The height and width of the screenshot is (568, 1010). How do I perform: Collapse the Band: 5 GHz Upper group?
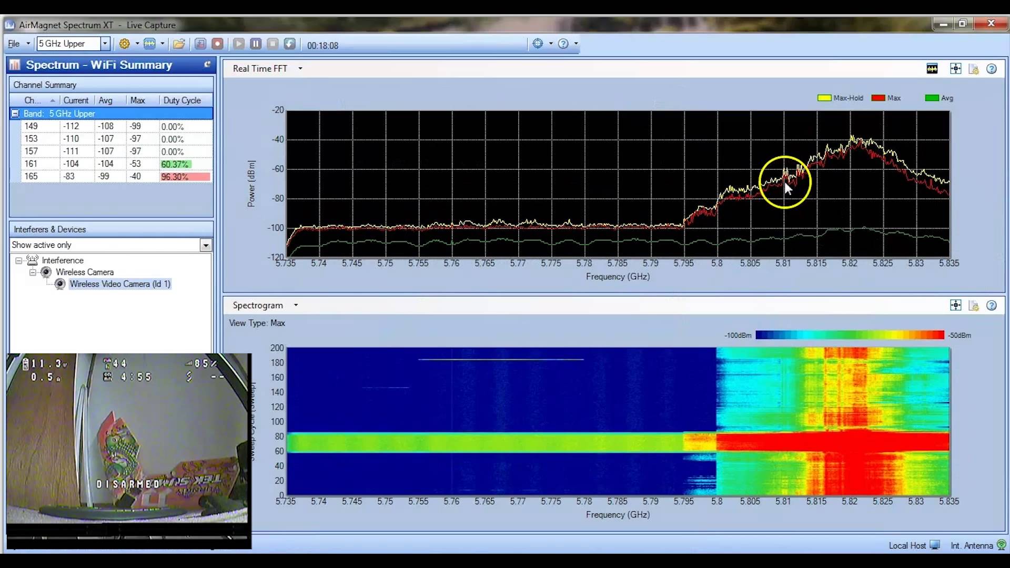(15, 114)
